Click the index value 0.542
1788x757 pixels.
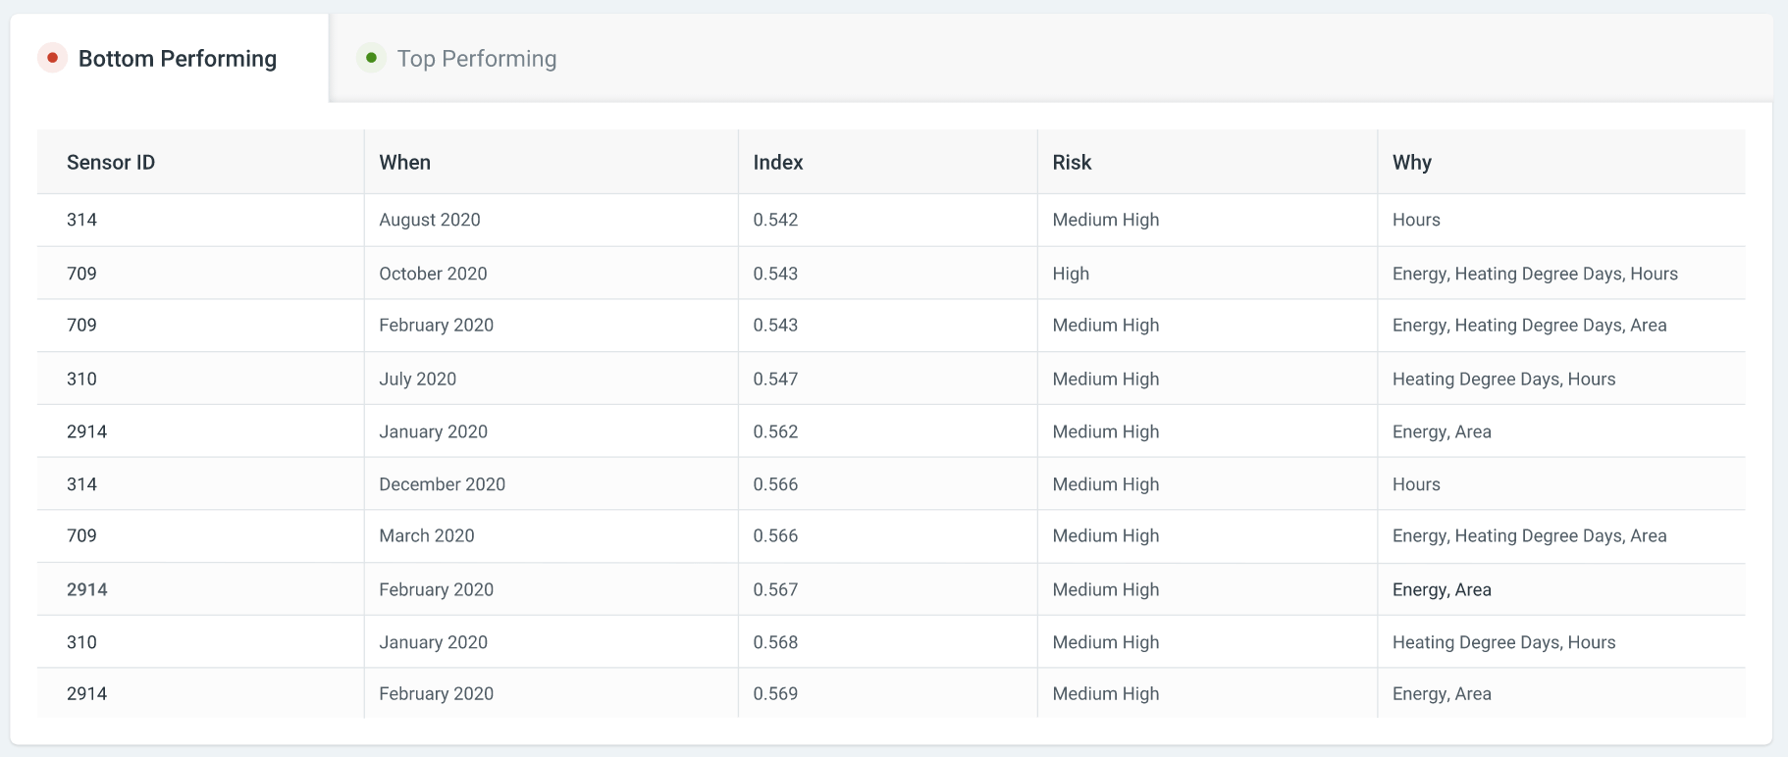click(x=775, y=220)
